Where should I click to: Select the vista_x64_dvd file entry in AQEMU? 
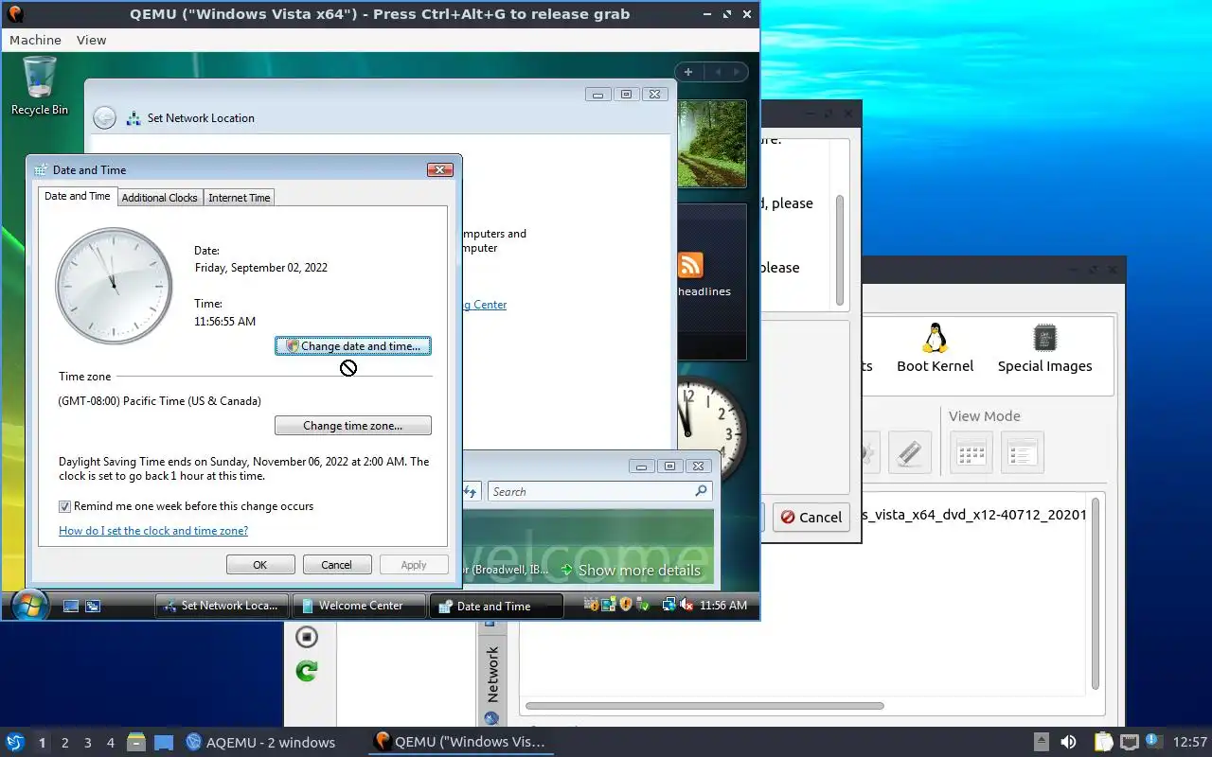pos(976,516)
